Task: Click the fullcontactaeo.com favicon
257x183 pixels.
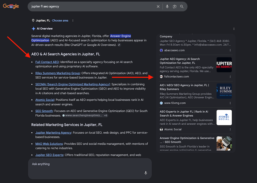Action: [x=161, y=77]
